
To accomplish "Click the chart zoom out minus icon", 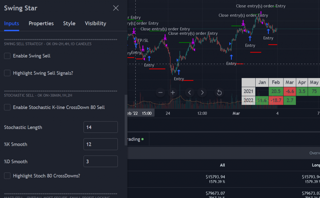I will pos(160,92).
